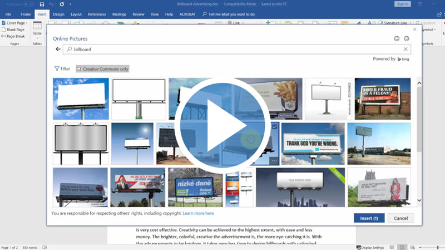This screenshot has width=445, height=250.
Task: Click the Undo arrow in title bar
Action: pyautogui.click(x=52, y=4)
